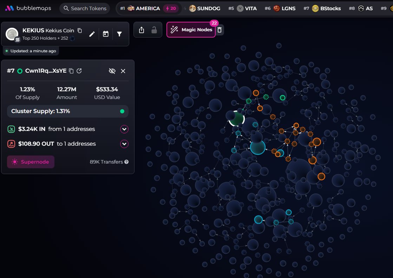Open trending token SUNDOG
The height and width of the screenshot is (278, 393).
click(x=204, y=8)
